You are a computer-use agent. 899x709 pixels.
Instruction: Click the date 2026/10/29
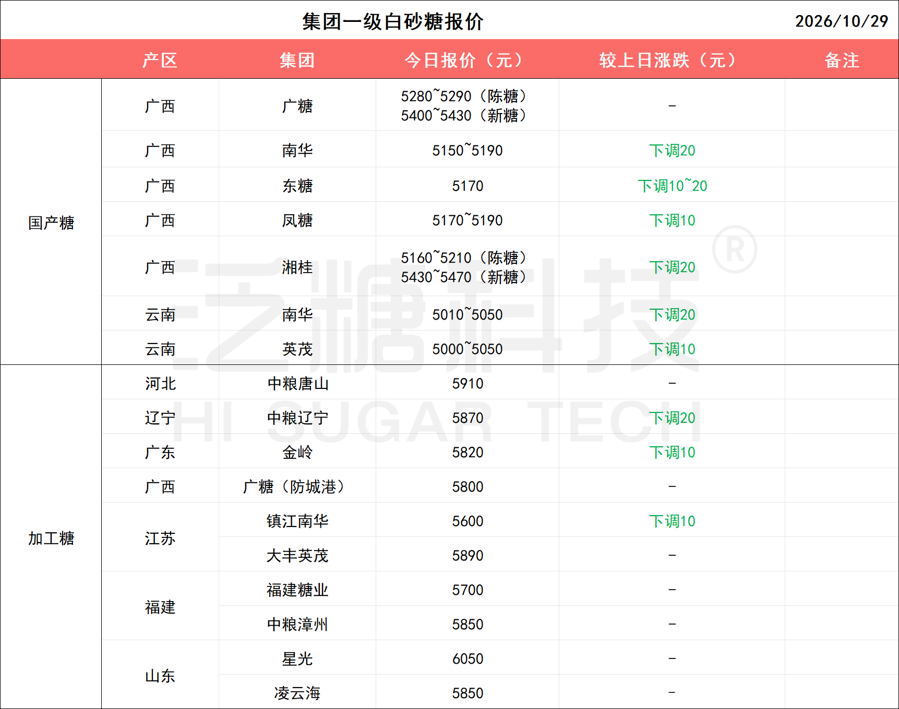pos(841,21)
